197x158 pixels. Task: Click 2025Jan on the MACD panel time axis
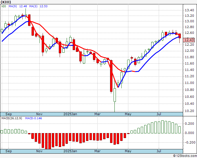70,151
